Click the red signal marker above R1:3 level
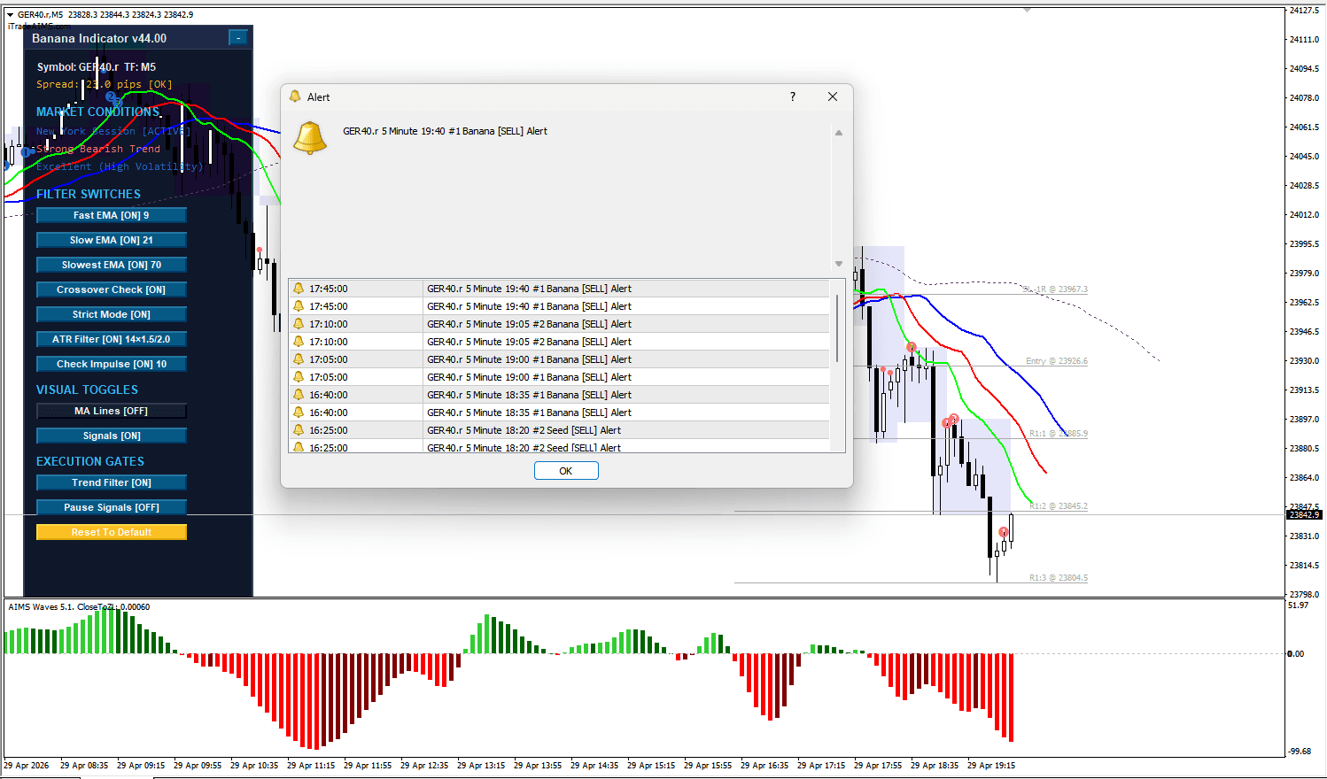The width and height of the screenshot is (1327, 779). 1004,532
